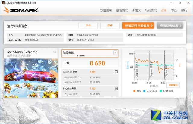Click the 验证分数 label
This screenshot has height=124, width=193.
(x=68, y=52)
